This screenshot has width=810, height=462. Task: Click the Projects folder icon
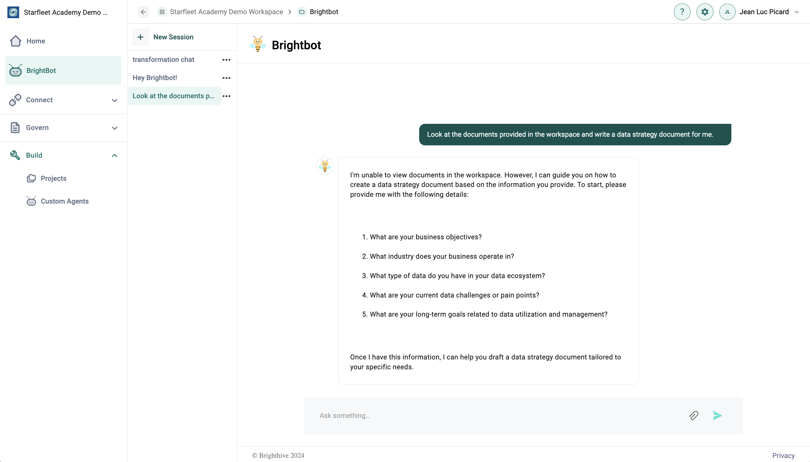[31, 178]
